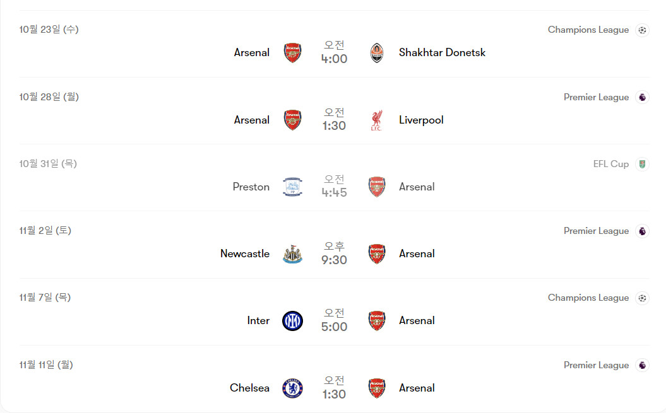Click the Arsenal crest beside Shakhtar match
Image resolution: width=666 pixels, height=413 pixels.
pos(292,53)
